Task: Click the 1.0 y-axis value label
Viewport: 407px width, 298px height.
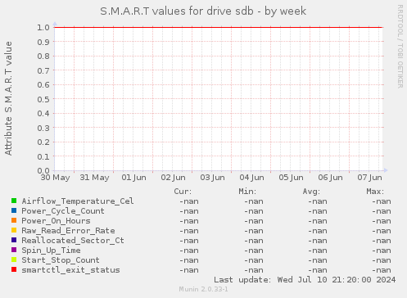Action: [43, 27]
